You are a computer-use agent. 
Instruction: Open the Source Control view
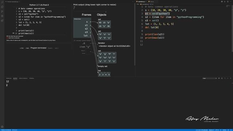point(2,11)
